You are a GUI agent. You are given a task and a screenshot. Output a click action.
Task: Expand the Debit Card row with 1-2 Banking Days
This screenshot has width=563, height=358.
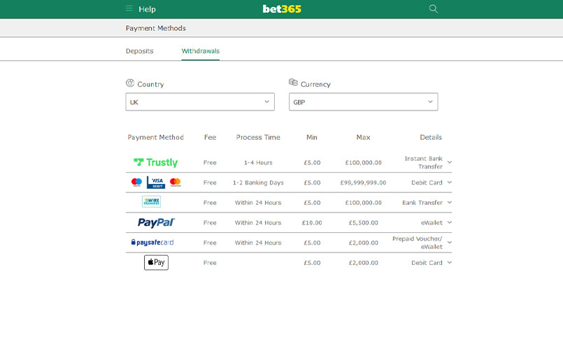(450, 182)
